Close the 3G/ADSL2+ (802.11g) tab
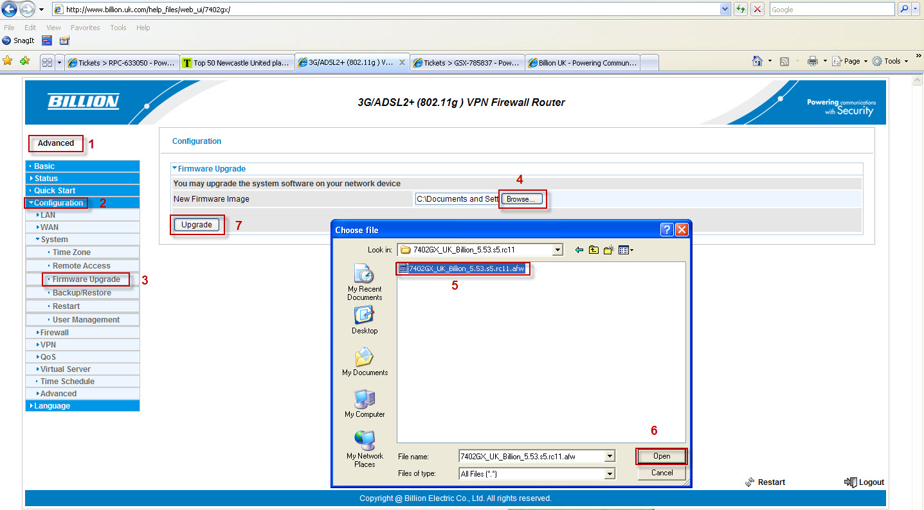Viewport: 924px width, 510px height. pyautogui.click(x=402, y=62)
